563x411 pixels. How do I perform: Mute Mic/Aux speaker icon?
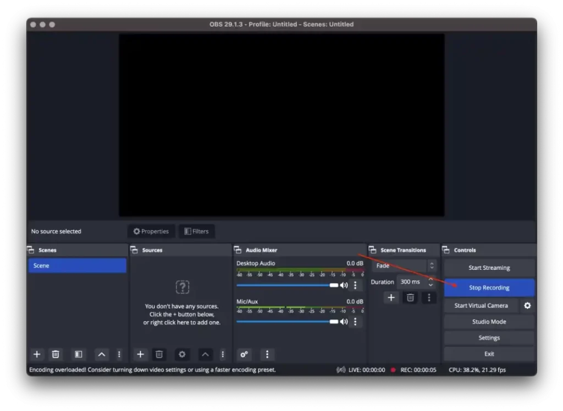[x=344, y=322]
